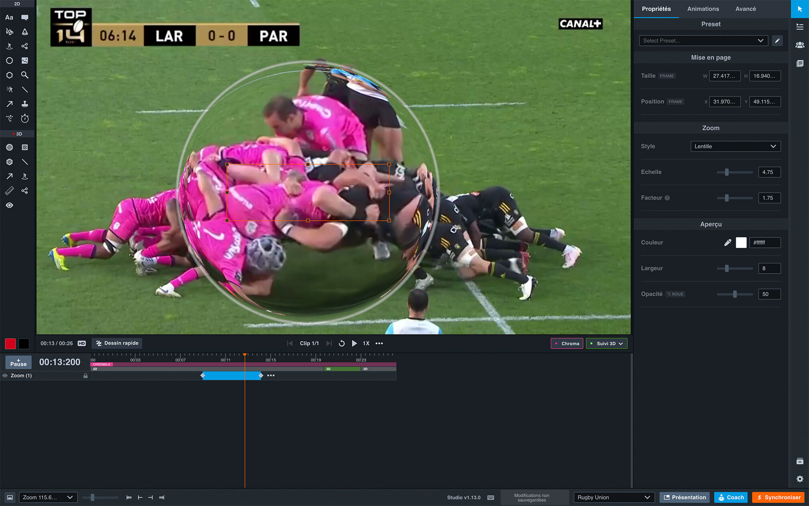Click the Présentation button
809x506 pixels.
pyautogui.click(x=684, y=497)
